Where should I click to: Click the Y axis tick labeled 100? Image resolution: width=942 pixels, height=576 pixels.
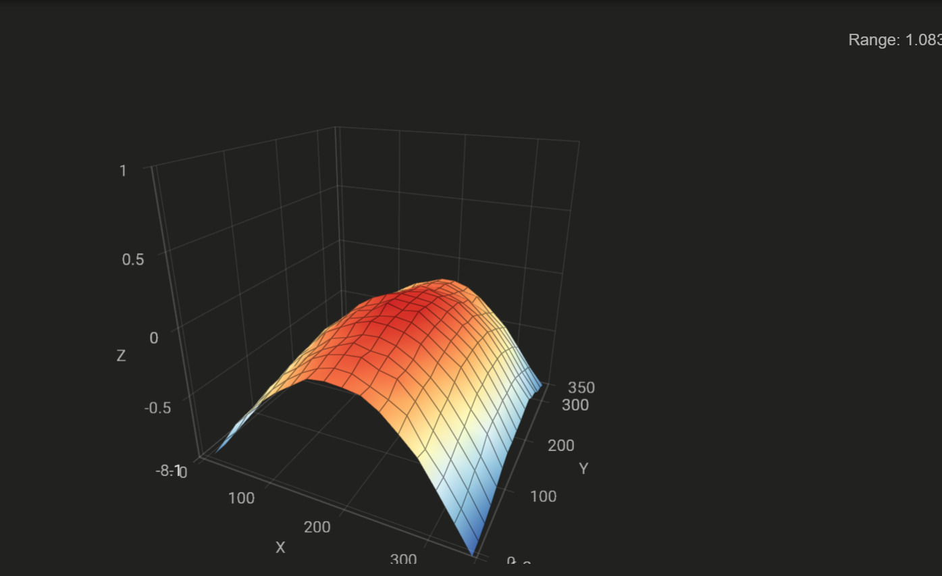tap(544, 497)
